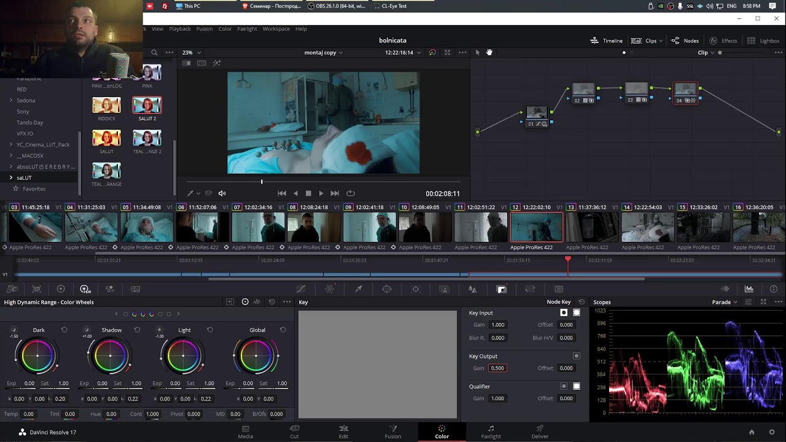Open the montaj copy timeline dropdown
786x442 pixels.
click(324, 53)
